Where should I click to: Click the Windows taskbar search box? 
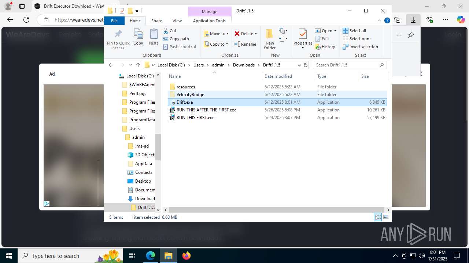(x=70, y=256)
